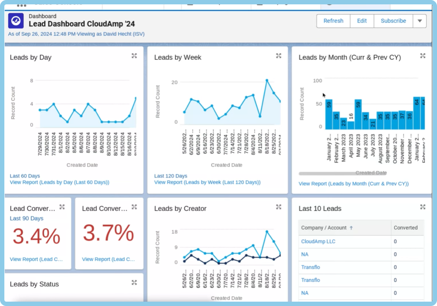Open View Report for Leads by Week

tap(207, 182)
